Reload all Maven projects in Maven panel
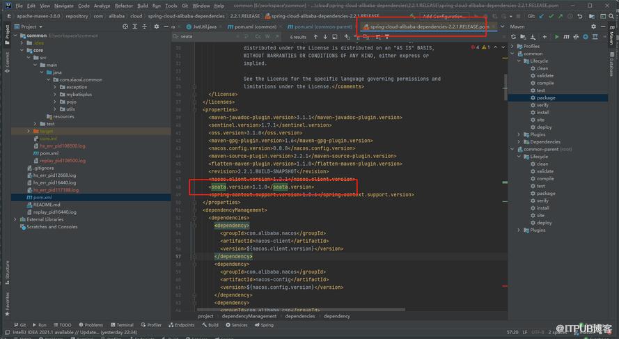 pos(513,37)
